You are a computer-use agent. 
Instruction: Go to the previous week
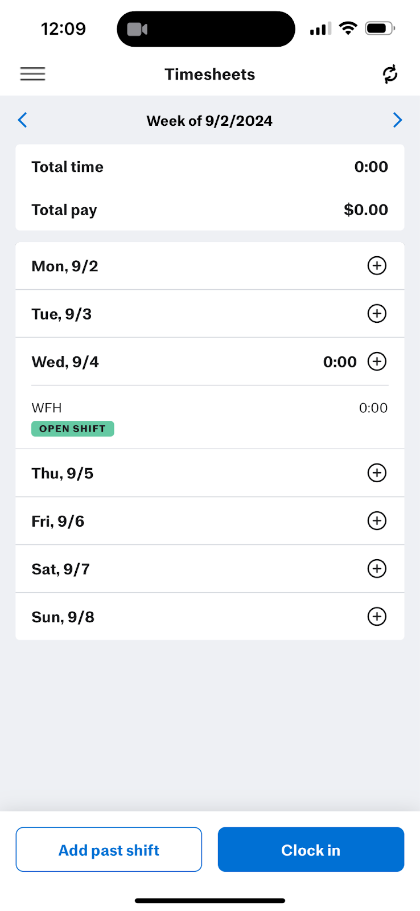click(x=23, y=120)
